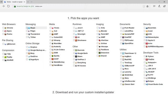This screenshot has height=94, width=168.
Task: Click the Google Earth icon
Action: (76, 53)
